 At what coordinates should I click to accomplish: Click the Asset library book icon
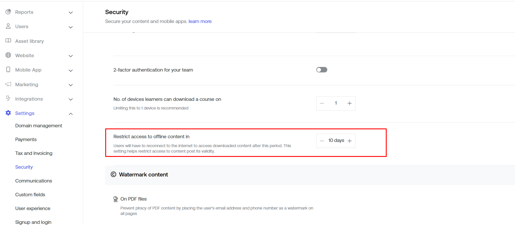(x=8, y=41)
